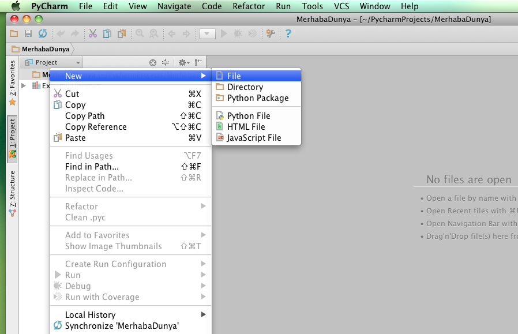Viewport: 518px width, 334px height.
Task: Open the Window menu in menu bar
Action: (x=374, y=6)
